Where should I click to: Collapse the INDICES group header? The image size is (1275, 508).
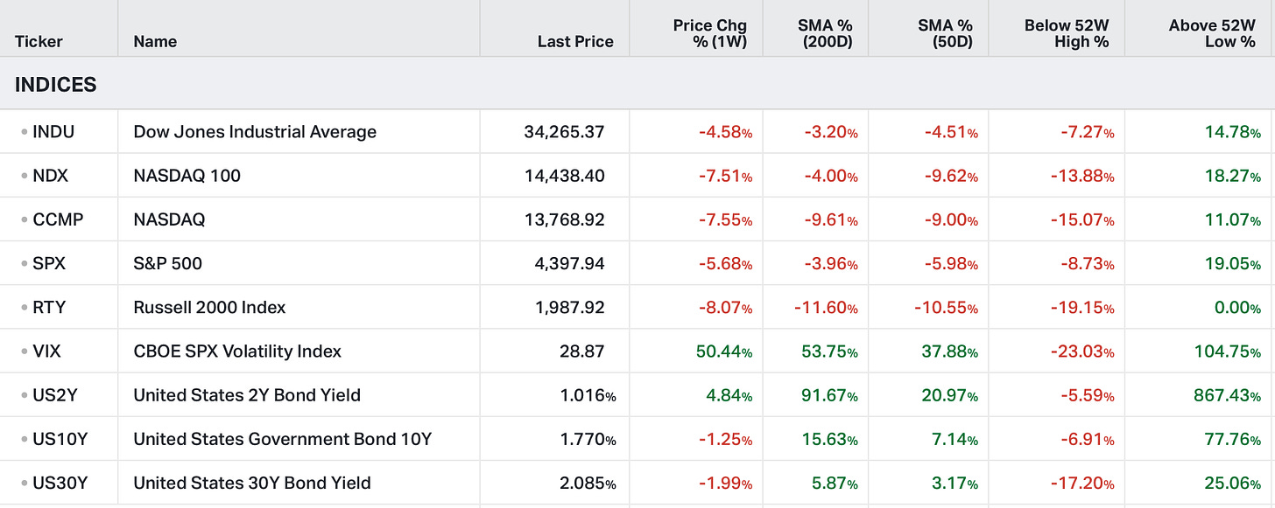(x=56, y=85)
